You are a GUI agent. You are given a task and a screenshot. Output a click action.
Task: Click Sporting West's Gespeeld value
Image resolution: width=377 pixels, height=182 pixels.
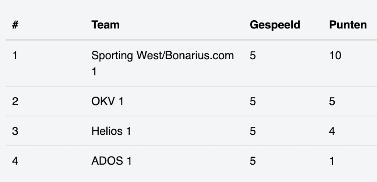pyautogui.click(x=253, y=56)
